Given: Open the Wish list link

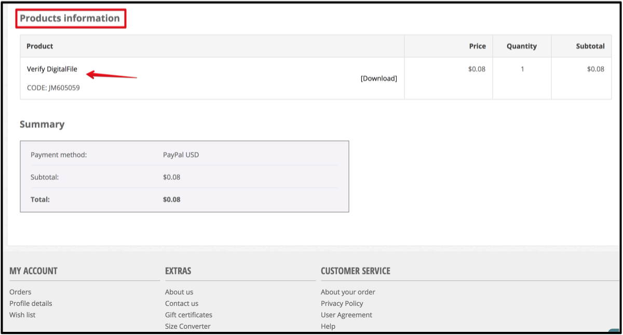Looking at the screenshot, I should [22, 315].
